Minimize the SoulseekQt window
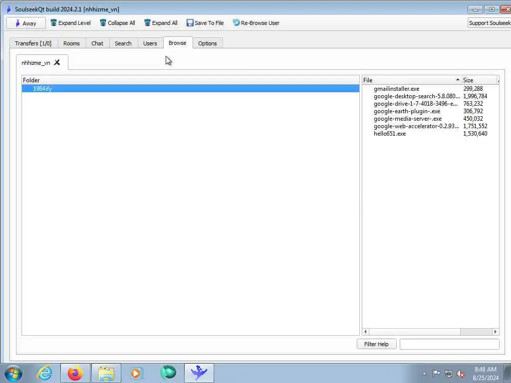 point(476,9)
